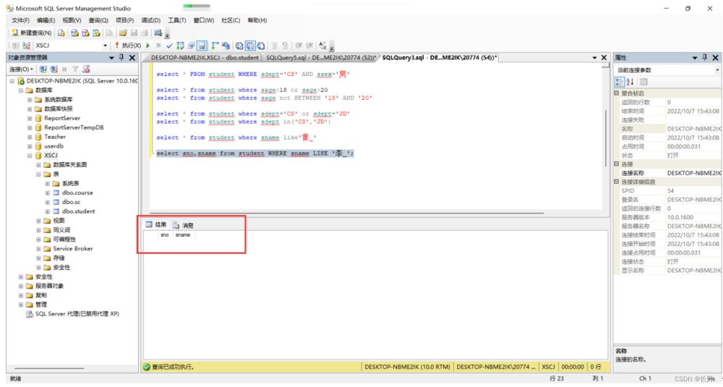
Task: Expand the ReportServer database node
Action: tap(30, 118)
